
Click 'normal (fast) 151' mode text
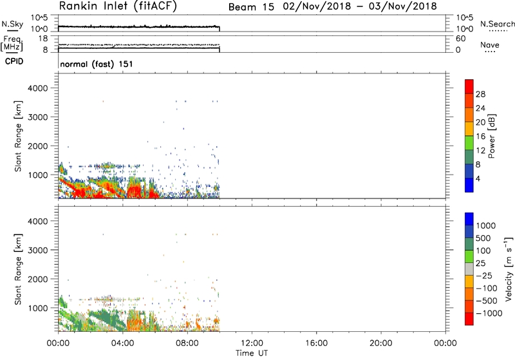click(96, 64)
